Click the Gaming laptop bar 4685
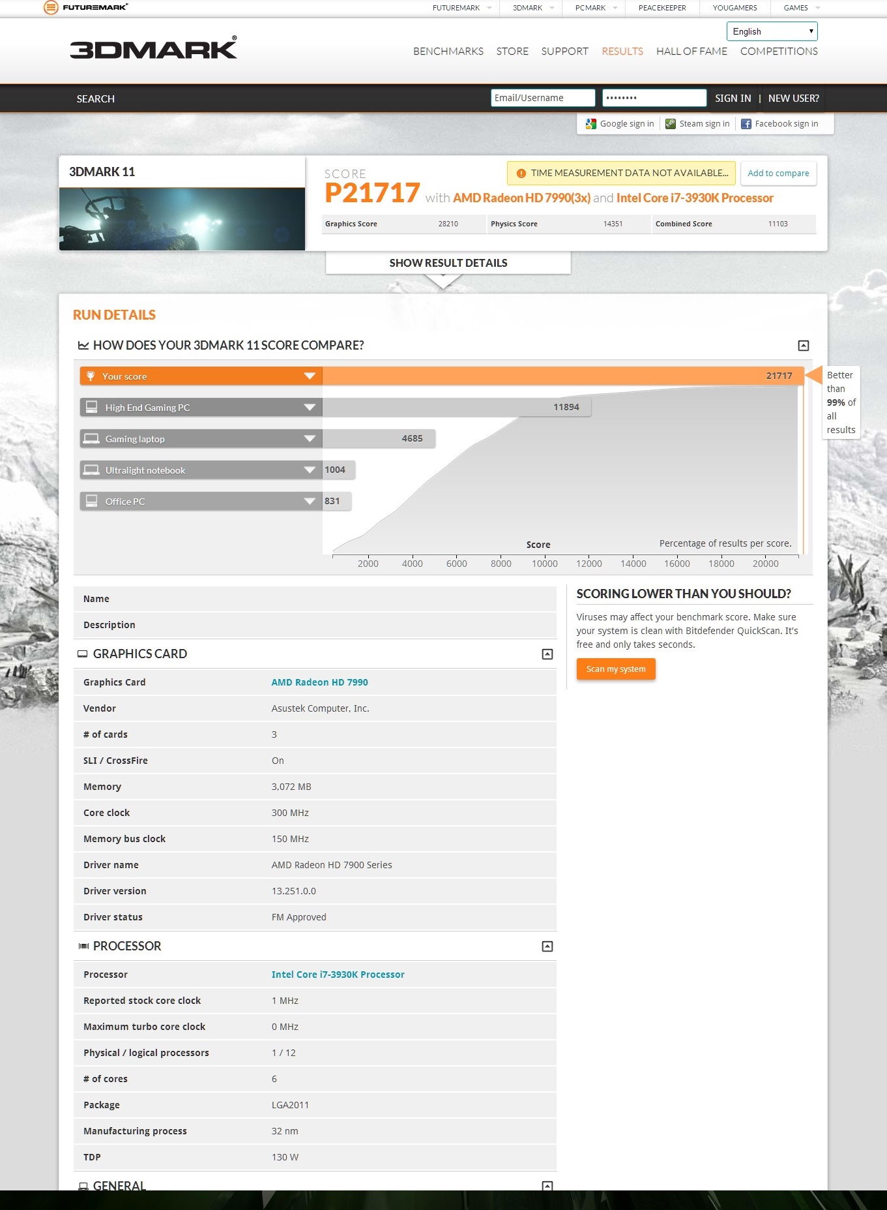 379,438
